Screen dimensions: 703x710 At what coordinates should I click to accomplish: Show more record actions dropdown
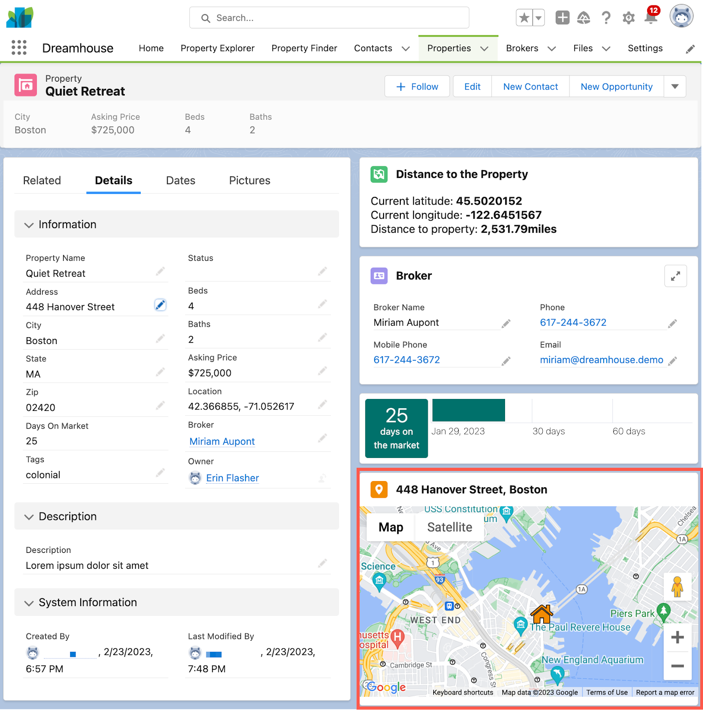(675, 87)
